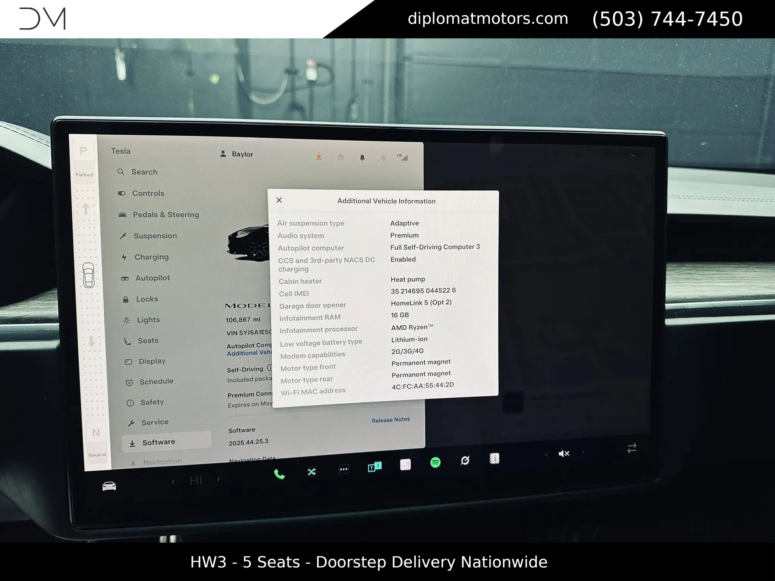The image size is (775, 581).
Task: Open the Schedule settings
Action: point(149,382)
